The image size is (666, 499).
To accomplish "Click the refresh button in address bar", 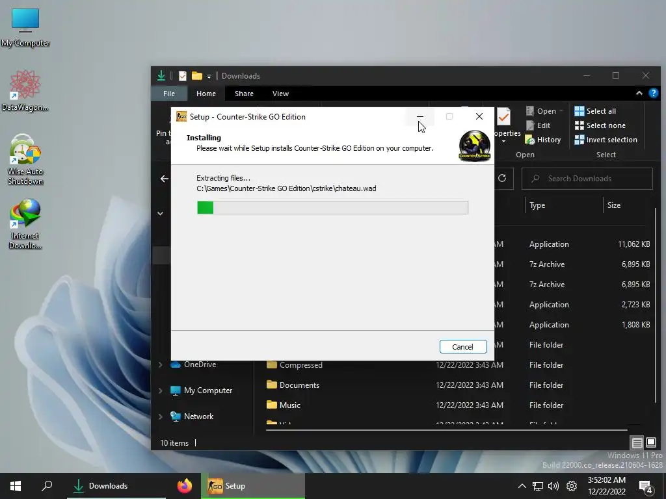I will click(x=502, y=178).
